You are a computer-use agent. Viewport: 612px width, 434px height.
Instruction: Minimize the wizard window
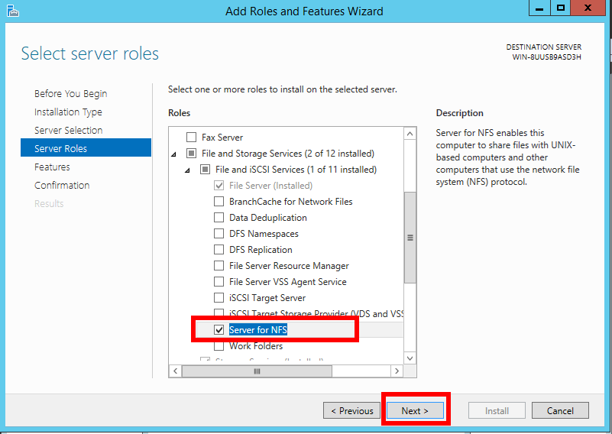(539, 8)
